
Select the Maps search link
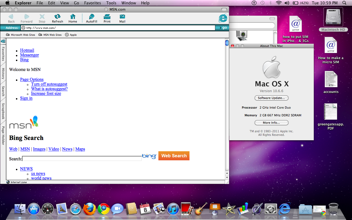(x=80, y=149)
